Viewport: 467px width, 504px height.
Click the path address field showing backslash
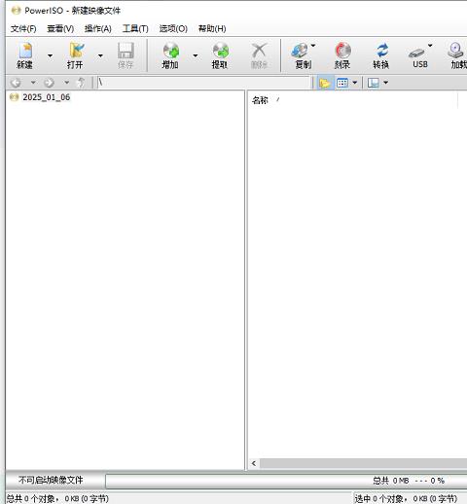(x=203, y=83)
